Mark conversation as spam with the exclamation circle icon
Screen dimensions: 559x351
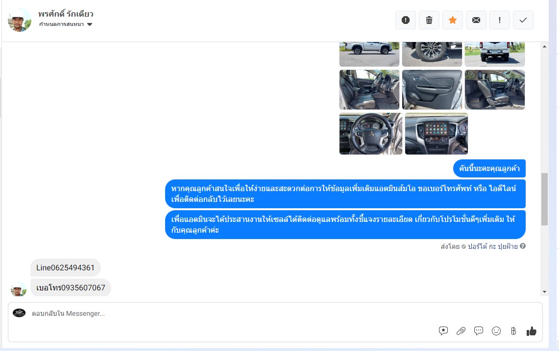pyautogui.click(x=405, y=20)
